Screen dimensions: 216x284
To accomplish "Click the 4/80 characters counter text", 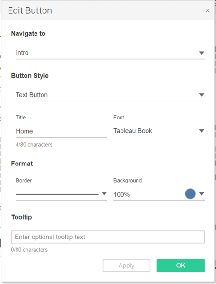I will pos(34,144).
